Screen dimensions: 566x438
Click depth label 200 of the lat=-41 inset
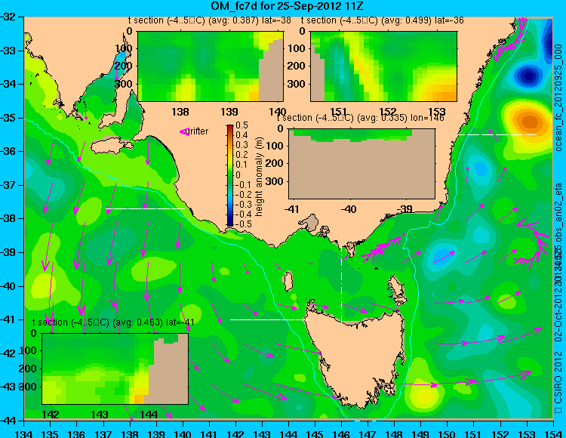pos(28,369)
